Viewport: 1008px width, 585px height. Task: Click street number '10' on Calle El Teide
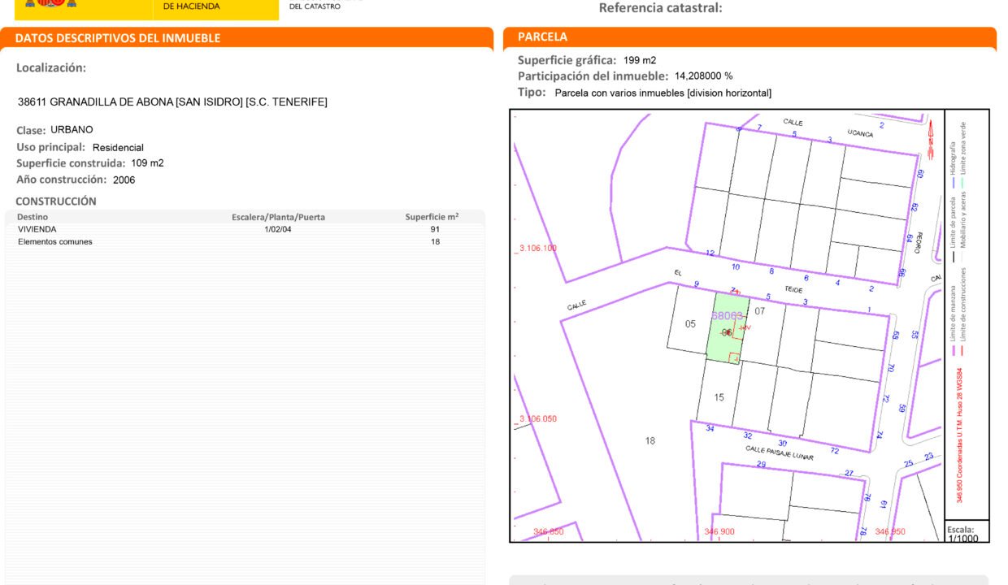(736, 266)
